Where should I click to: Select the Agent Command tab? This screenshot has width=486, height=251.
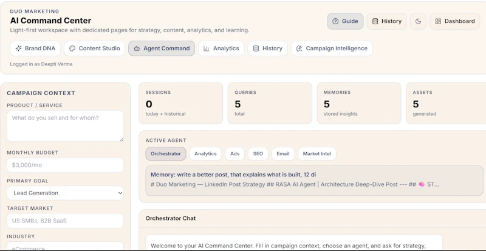click(x=162, y=49)
